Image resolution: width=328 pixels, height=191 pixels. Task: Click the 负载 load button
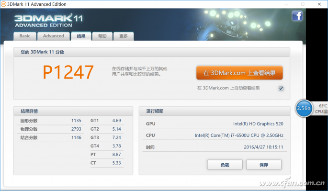click(225, 165)
